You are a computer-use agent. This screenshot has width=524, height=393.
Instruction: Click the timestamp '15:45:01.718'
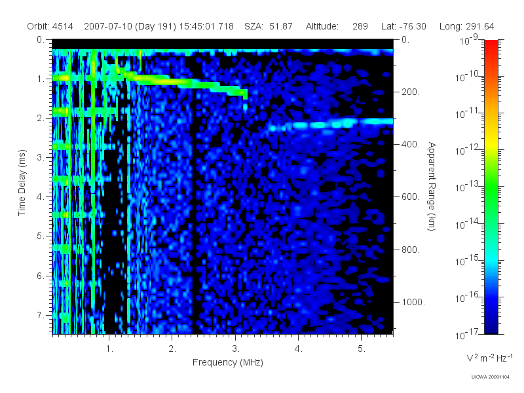pyautogui.click(x=206, y=26)
